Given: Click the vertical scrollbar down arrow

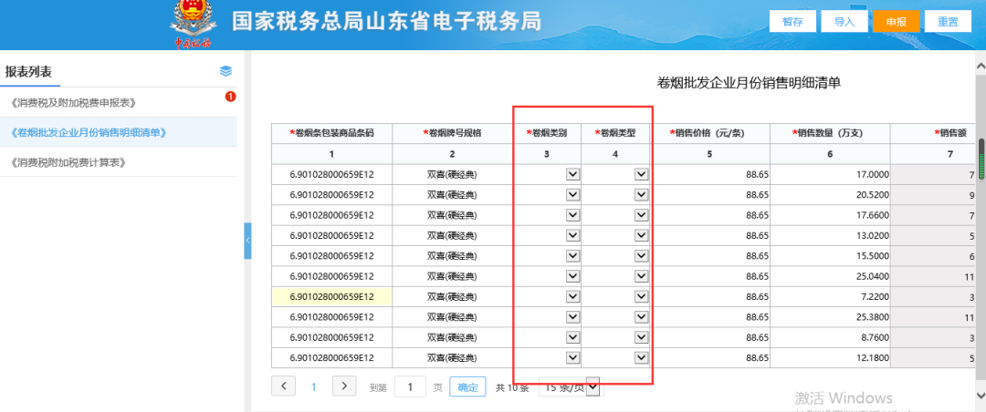Looking at the screenshot, I should pos(981,395).
